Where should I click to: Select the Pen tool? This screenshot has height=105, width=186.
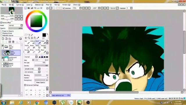click(x=27, y=42)
